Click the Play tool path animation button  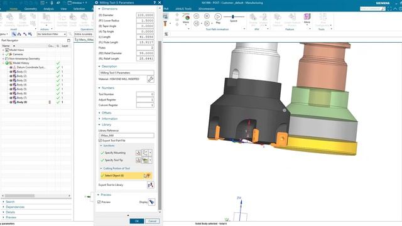[x=218, y=17]
